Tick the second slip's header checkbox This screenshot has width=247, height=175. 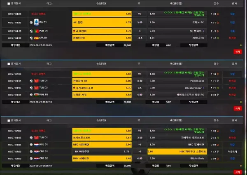tap(9, 64)
